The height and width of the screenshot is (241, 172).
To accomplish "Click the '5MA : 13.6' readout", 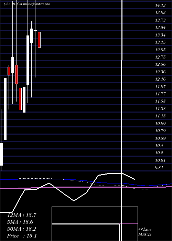I will click(x=20, y=222).
